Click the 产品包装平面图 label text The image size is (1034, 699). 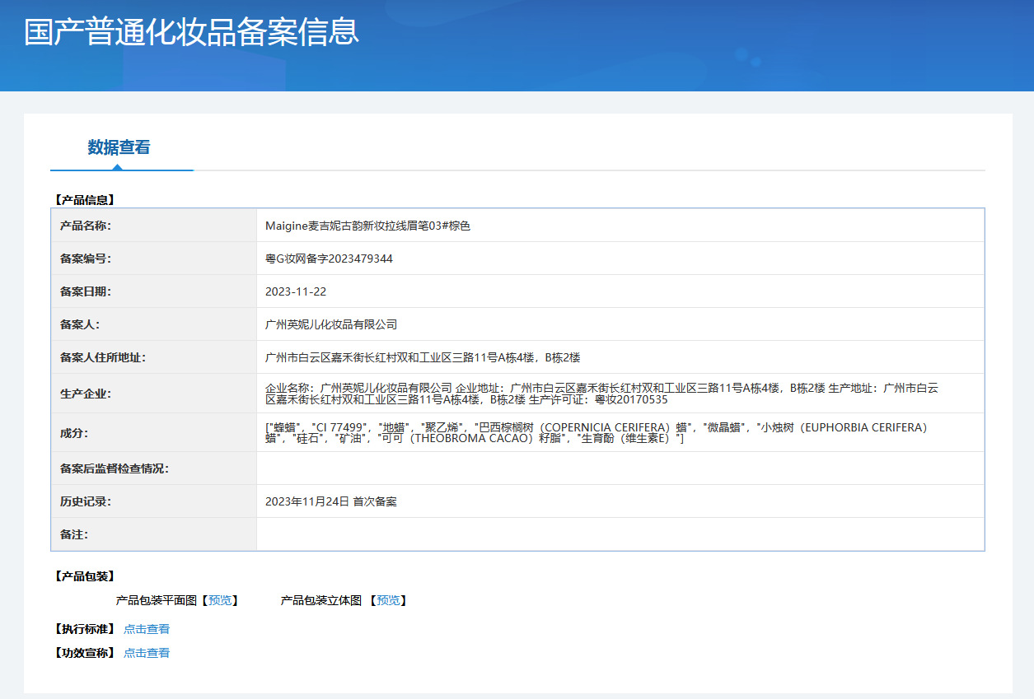(x=157, y=600)
